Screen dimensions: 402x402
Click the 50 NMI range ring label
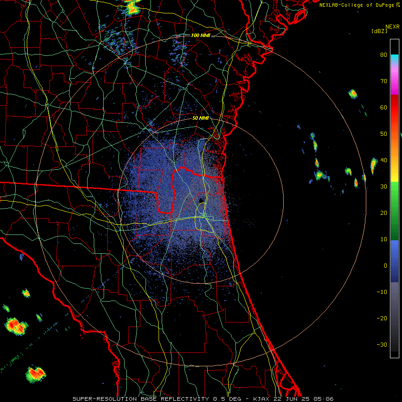(201, 118)
